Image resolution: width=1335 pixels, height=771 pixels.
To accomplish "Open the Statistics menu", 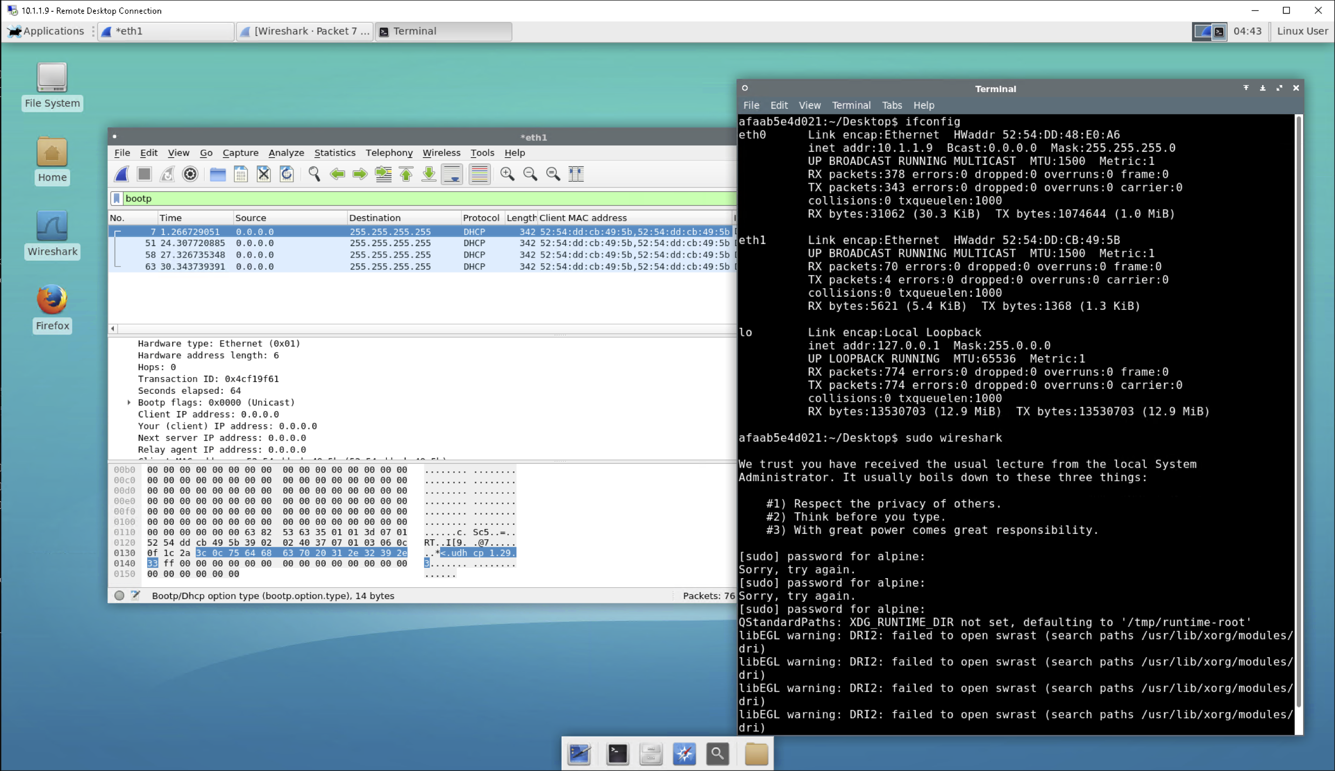I will (334, 153).
